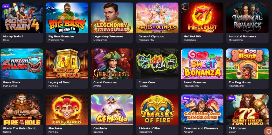Click The Dog House title label
272x135 pixels.
point(240,82)
